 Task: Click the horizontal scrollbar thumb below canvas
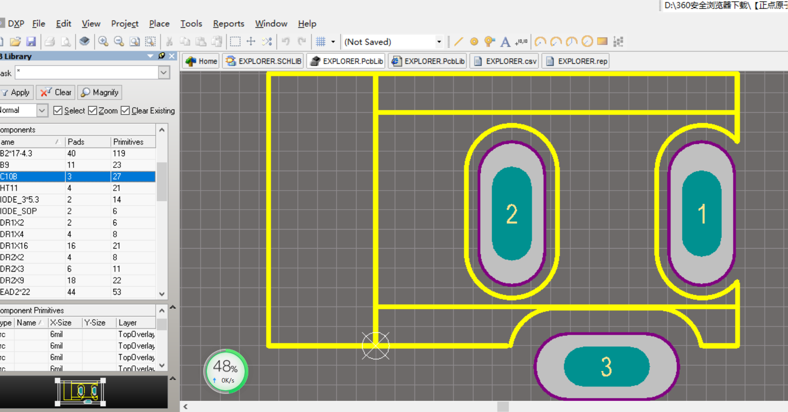[x=503, y=407]
